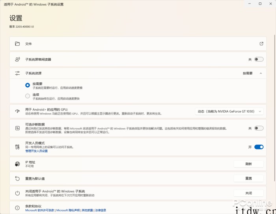Click the 设置 page heading

point(16,18)
